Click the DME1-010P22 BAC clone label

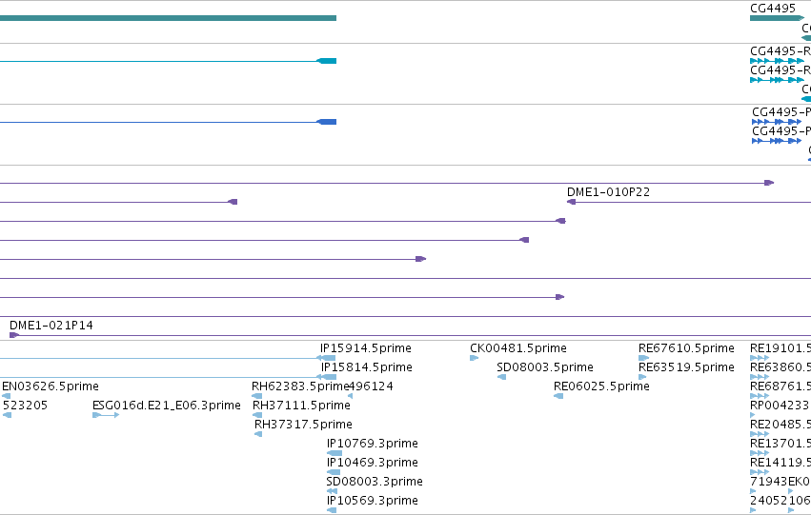[608, 192]
